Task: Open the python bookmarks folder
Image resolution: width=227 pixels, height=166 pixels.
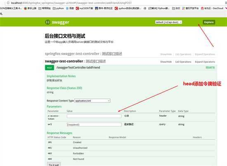Action: pos(58,8)
